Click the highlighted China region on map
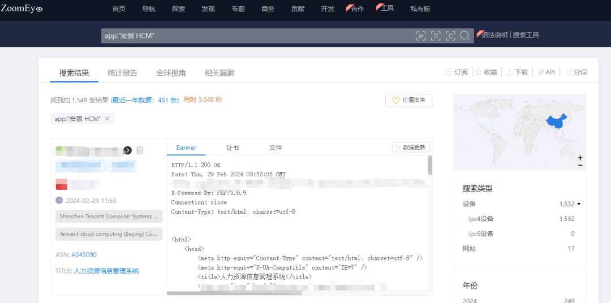 (x=558, y=123)
